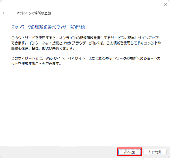This screenshot has width=170, height=158.
Task: Close the wizard with the X icon
Action: click(x=165, y=4)
